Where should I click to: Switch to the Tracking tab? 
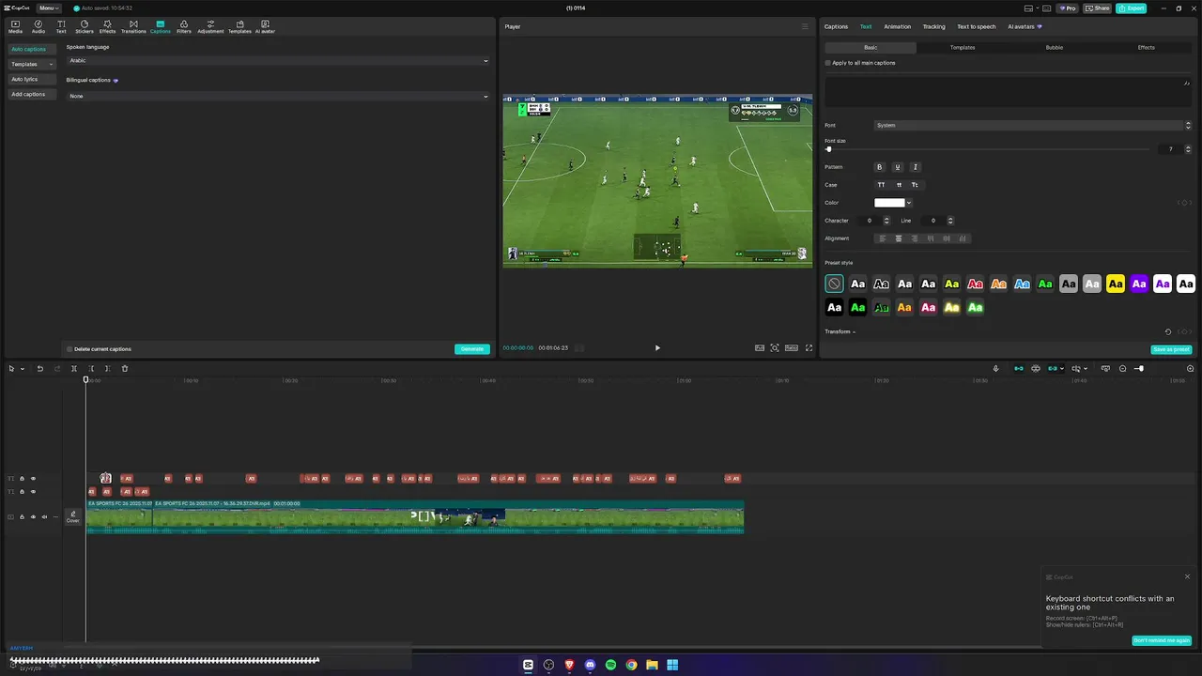934,26
